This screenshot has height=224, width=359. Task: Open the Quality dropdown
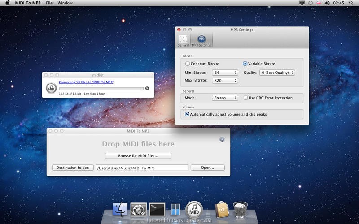click(277, 73)
